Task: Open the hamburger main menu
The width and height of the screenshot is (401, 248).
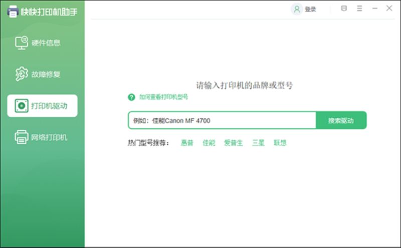Action: tap(359, 9)
